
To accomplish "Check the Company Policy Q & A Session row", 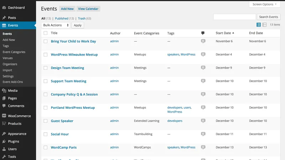I will pos(46,94).
